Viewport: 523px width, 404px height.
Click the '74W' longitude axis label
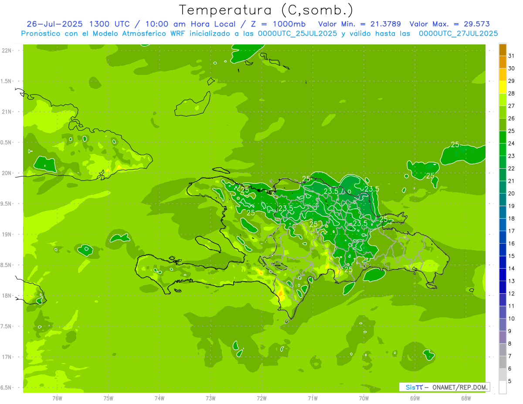point(160,398)
